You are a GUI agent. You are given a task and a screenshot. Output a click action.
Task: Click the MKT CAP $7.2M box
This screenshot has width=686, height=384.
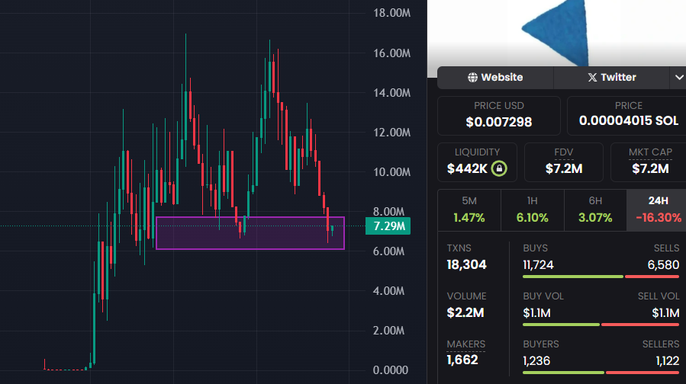pyautogui.click(x=649, y=162)
